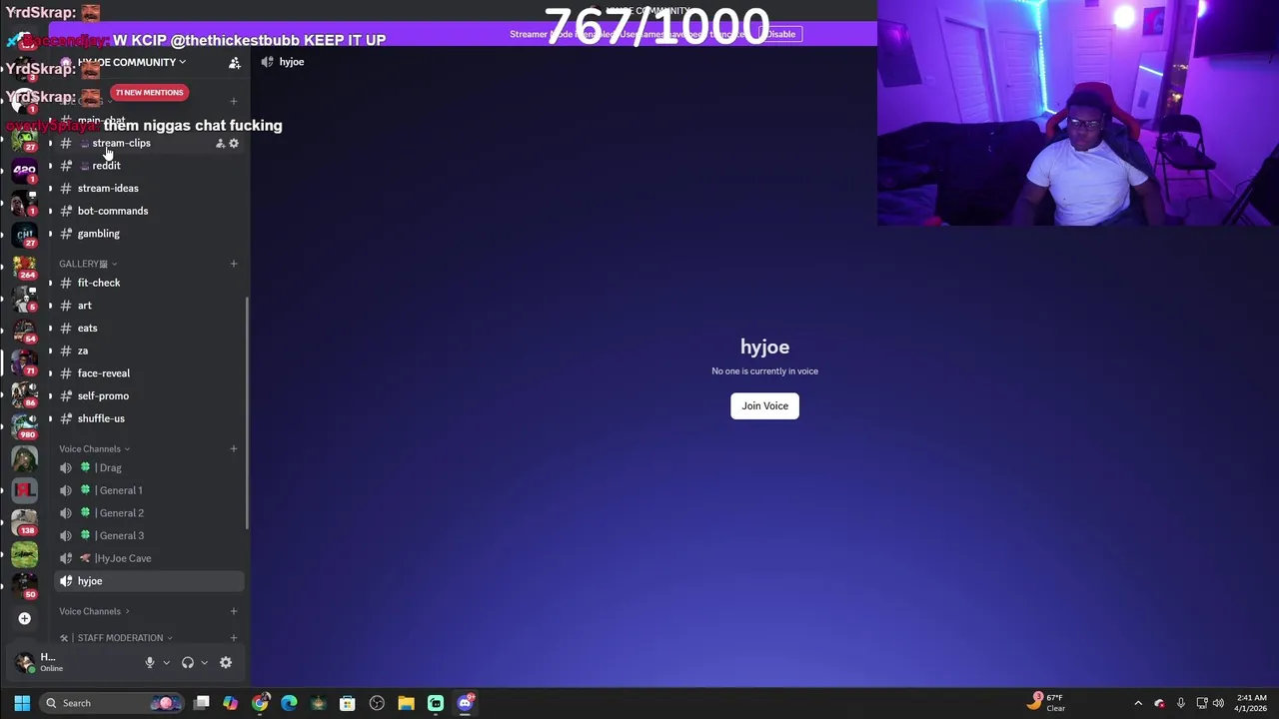This screenshot has width=1279, height=719.
Task: Join the HyJoe Cave voice channel
Action: 148,558
